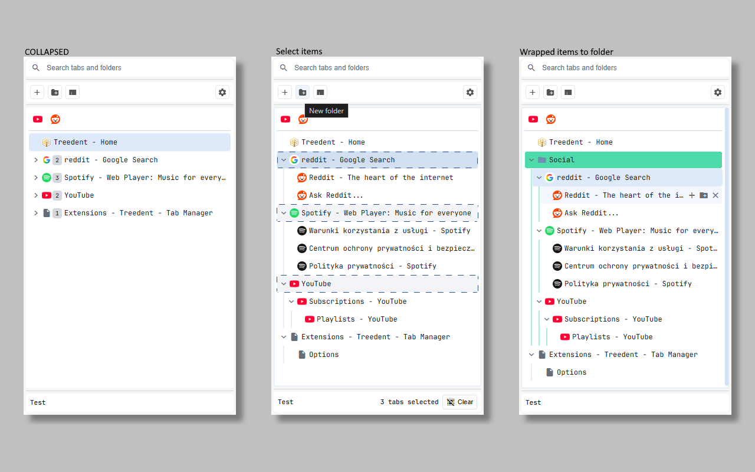This screenshot has width=755, height=472.
Task: Focus the search field in the Select items panel
Action: (377, 68)
